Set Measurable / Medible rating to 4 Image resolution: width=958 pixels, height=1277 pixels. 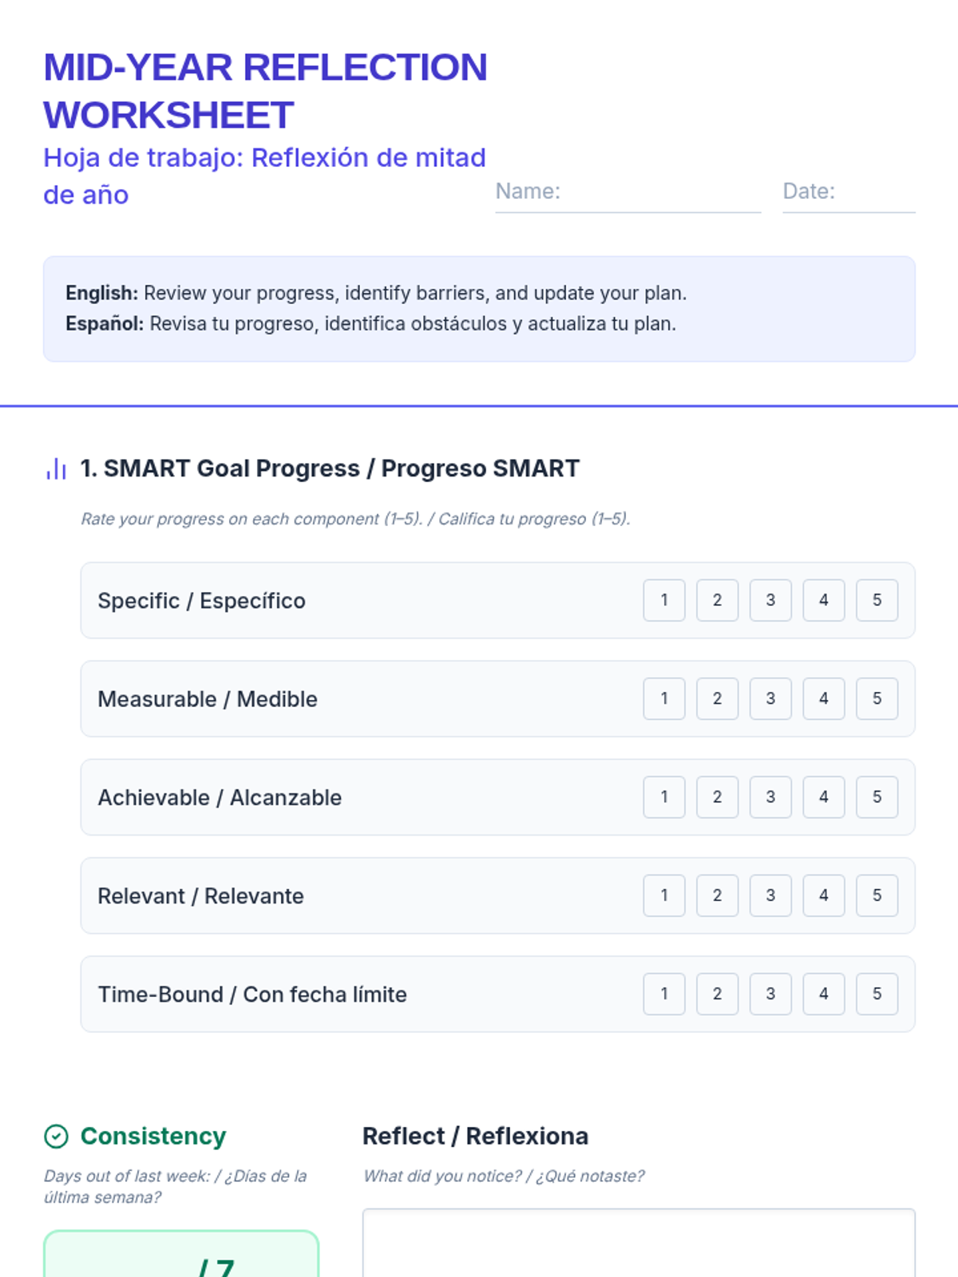point(823,698)
